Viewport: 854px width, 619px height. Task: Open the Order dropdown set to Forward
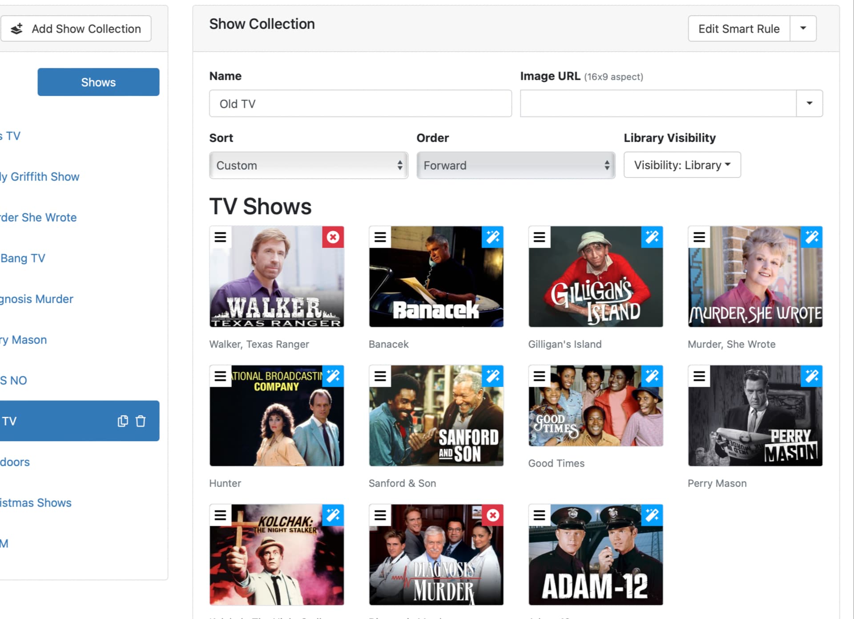516,165
